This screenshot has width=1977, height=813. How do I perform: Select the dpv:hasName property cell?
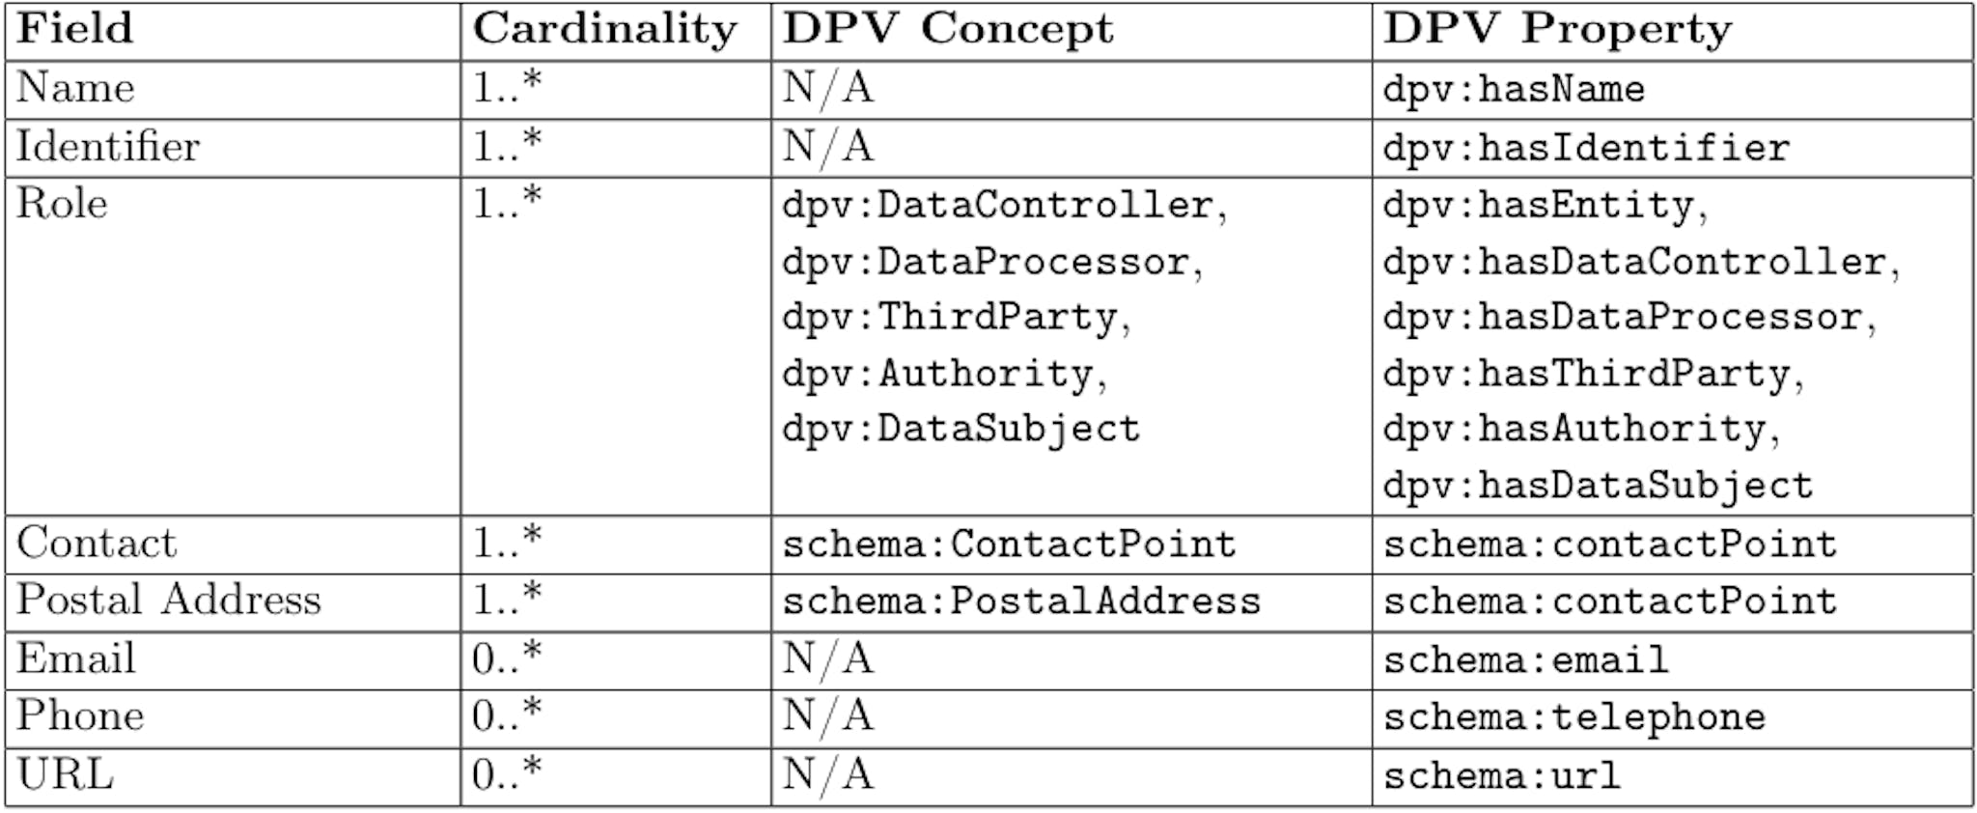pyautogui.click(x=1514, y=90)
